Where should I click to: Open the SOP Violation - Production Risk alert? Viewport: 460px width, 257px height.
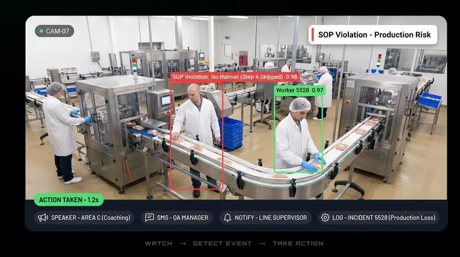coord(373,35)
